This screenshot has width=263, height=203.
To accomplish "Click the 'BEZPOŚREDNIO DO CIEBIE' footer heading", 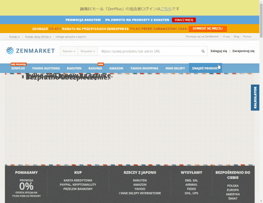I will pos(233,175).
